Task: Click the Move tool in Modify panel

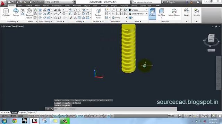Action: pyautogui.click(x=79, y=10)
